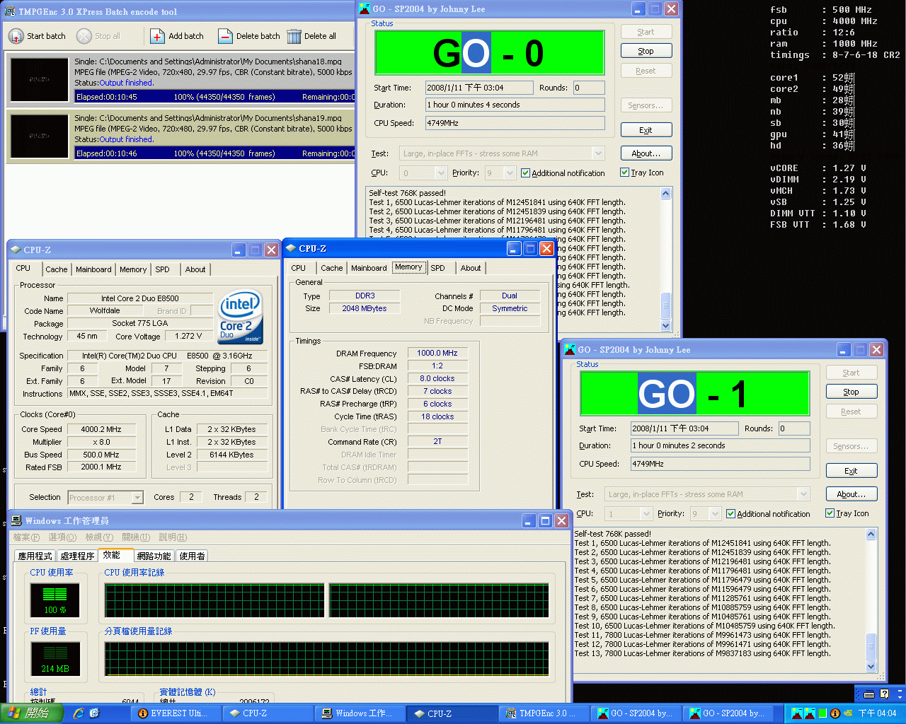Click the language bar help icon

(885, 694)
